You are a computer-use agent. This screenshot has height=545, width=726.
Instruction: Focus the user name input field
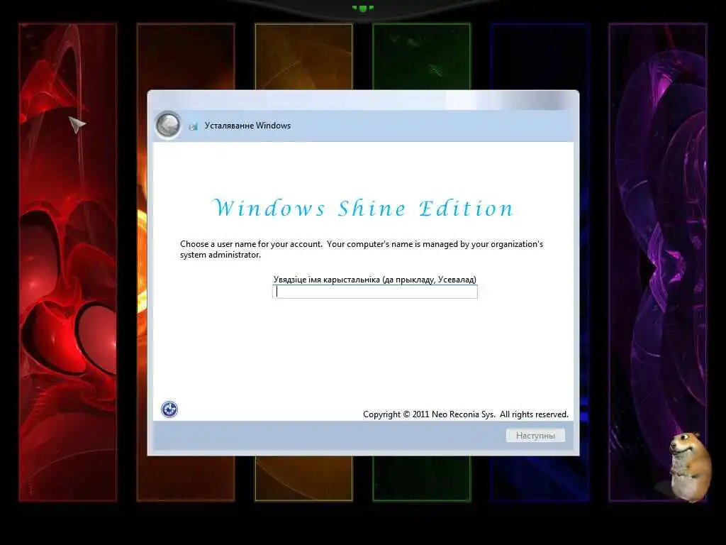pyautogui.click(x=375, y=292)
